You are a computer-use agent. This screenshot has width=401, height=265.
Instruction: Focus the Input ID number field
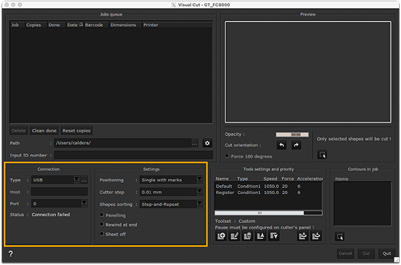click(x=134, y=155)
